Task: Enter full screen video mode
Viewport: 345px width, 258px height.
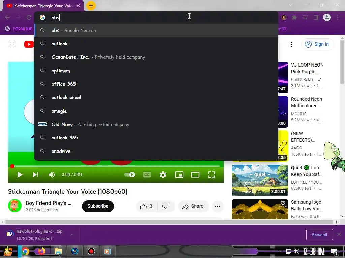Action: (x=212, y=175)
